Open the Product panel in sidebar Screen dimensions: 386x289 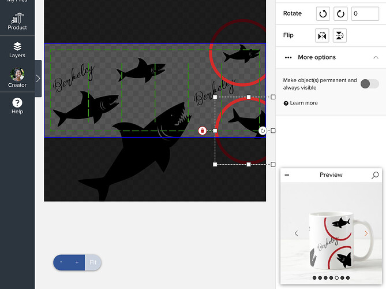[17, 21]
